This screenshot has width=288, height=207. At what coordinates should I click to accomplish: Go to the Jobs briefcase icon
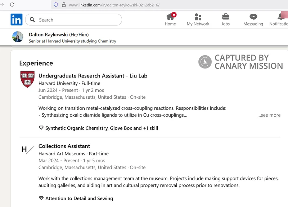225,17
